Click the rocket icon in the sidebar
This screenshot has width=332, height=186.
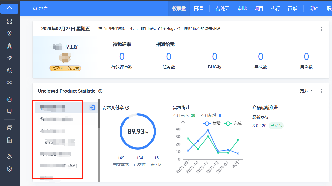point(10,46)
